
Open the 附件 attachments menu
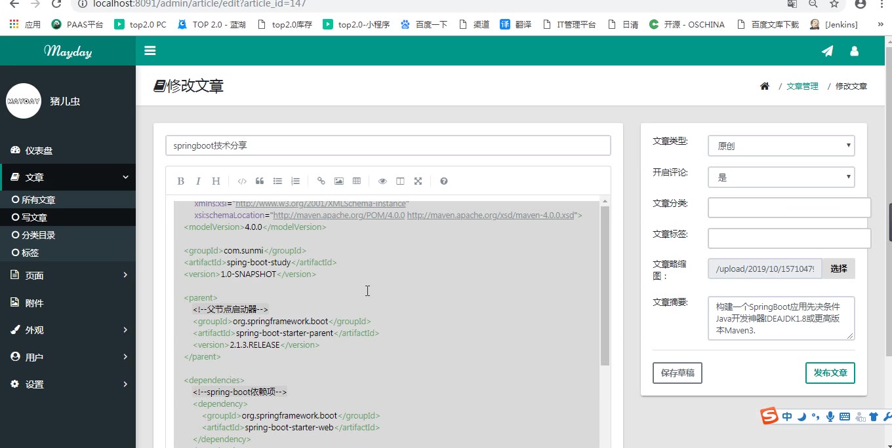click(x=68, y=303)
